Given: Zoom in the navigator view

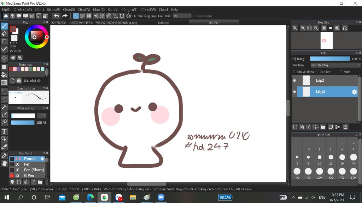Looking at the screenshot, I should click(x=303, y=28).
